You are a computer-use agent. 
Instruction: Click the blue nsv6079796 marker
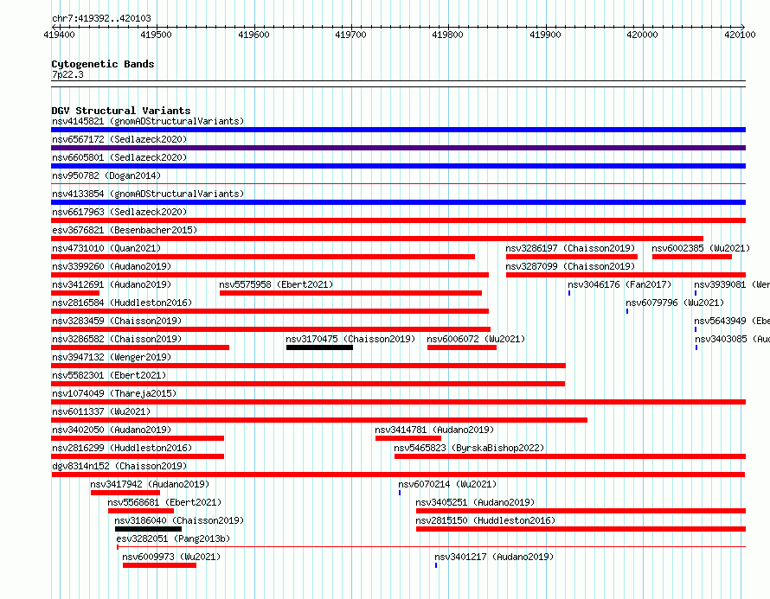tap(627, 311)
